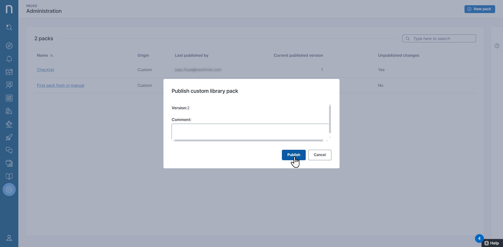This screenshot has height=247, width=503.
Task: Click the Publish button in the dialog
Action: point(293,155)
